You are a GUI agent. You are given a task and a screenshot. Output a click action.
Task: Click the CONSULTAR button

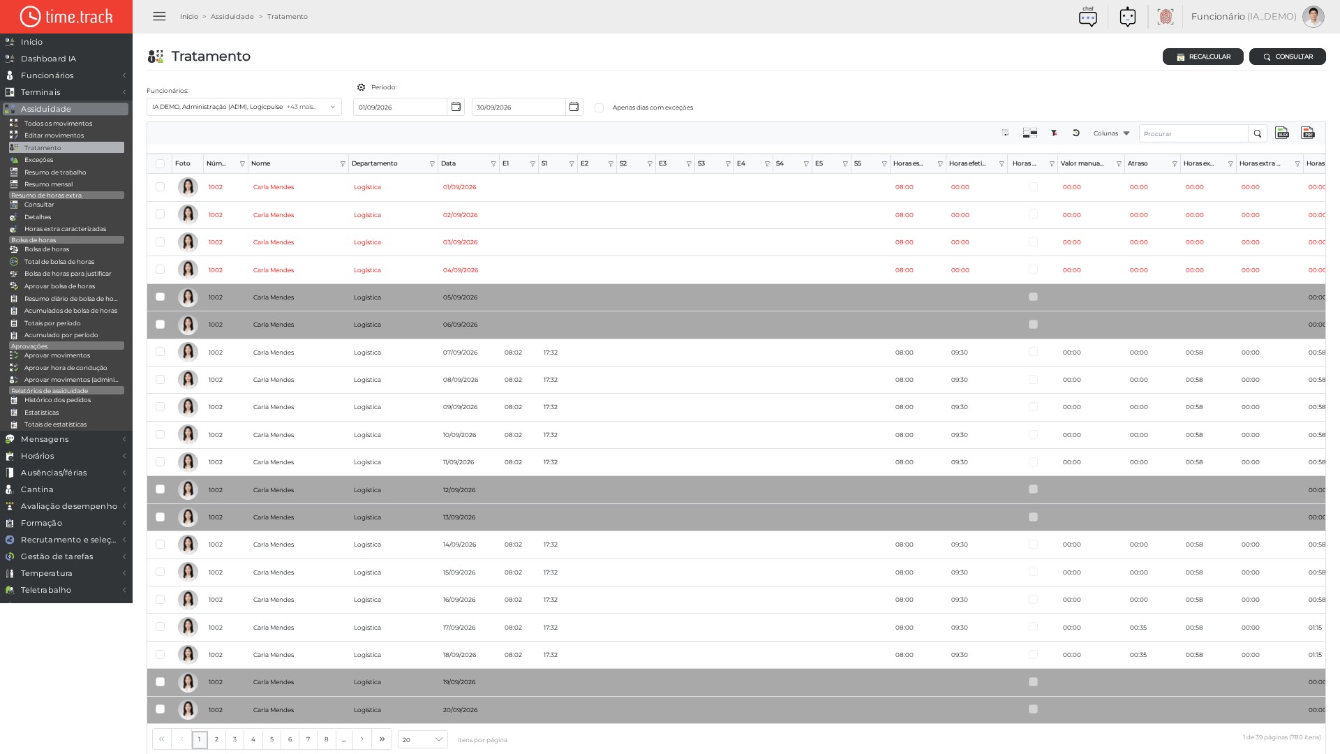tap(1287, 57)
